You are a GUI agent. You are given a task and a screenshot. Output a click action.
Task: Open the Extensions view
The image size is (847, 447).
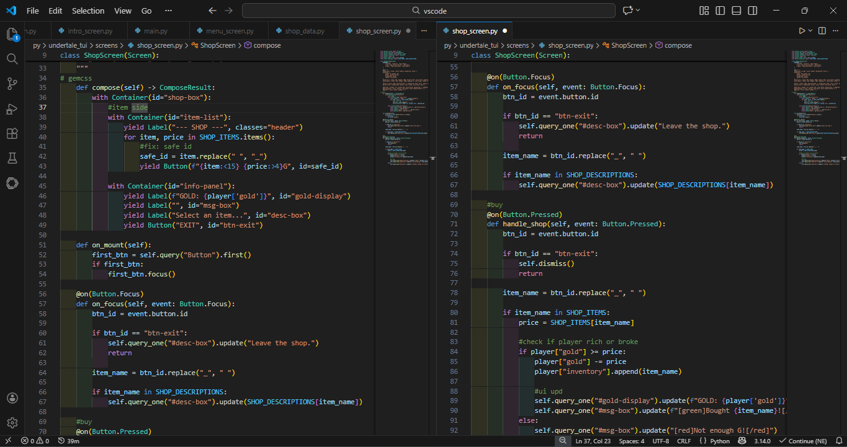coord(12,134)
